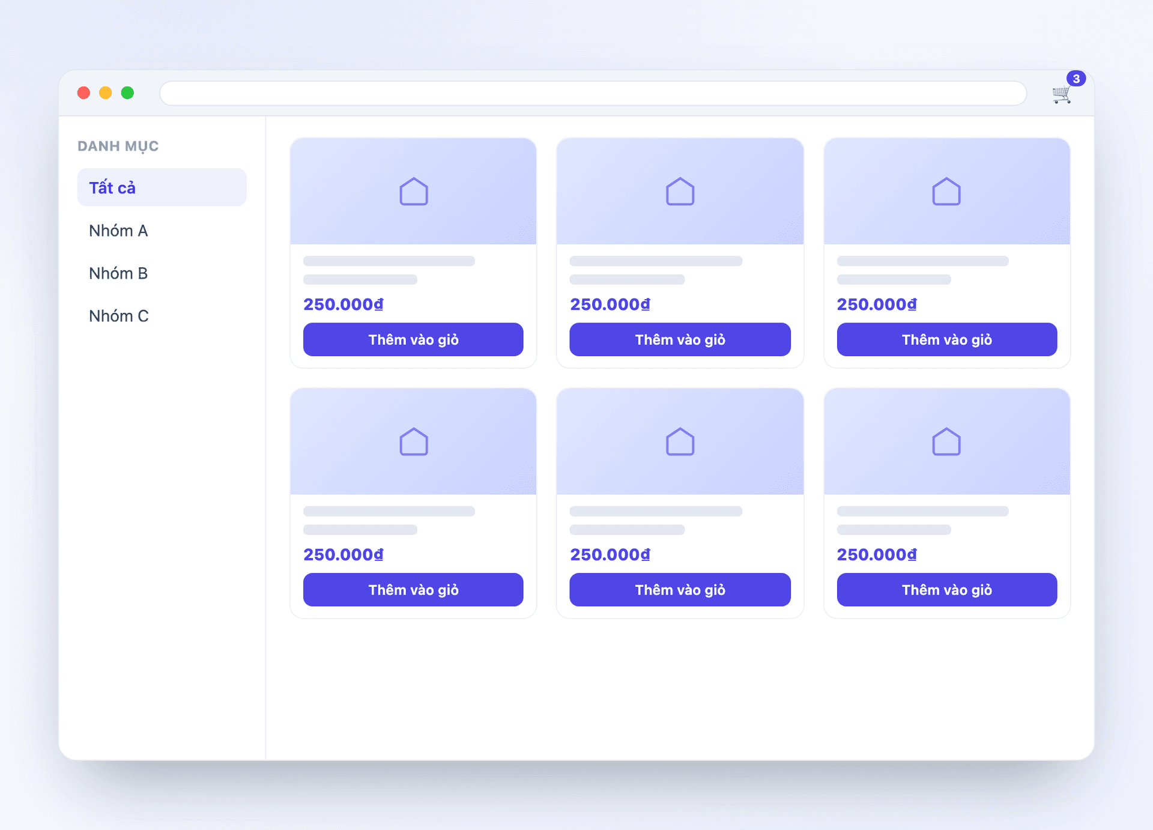
Task: Select the Tất cả category
Action: 162,187
